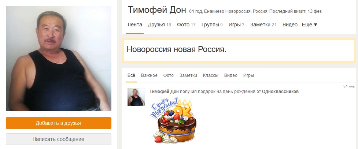
Task: View the Заметки 21 tab
Action: (x=263, y=25)
